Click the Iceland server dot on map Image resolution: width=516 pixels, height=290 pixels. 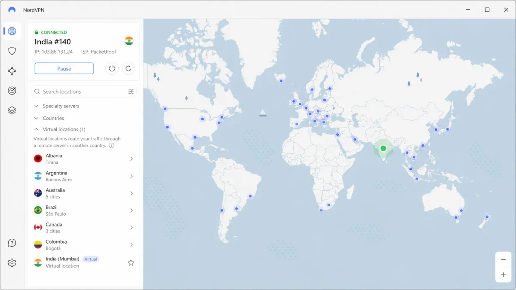tap(281, 81)
